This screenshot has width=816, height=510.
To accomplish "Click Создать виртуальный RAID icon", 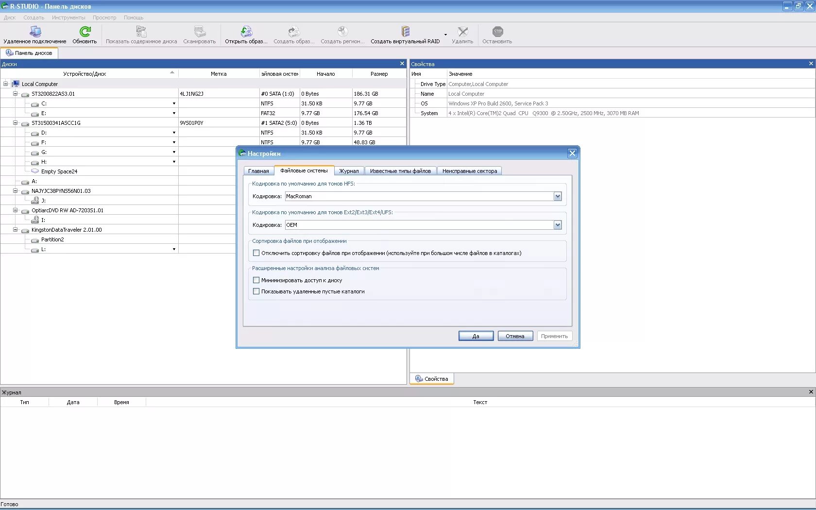I will tap(406, 32).
